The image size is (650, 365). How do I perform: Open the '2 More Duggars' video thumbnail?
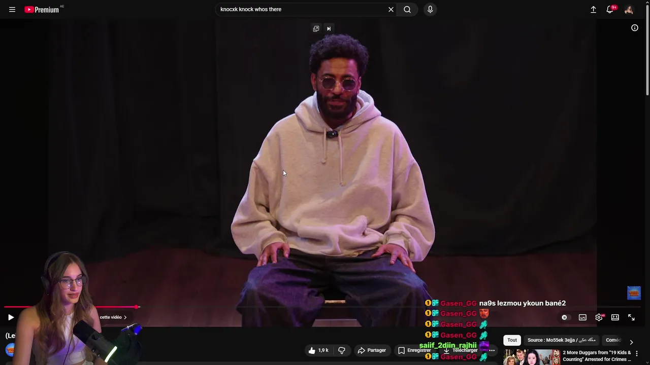coord(531,357)
